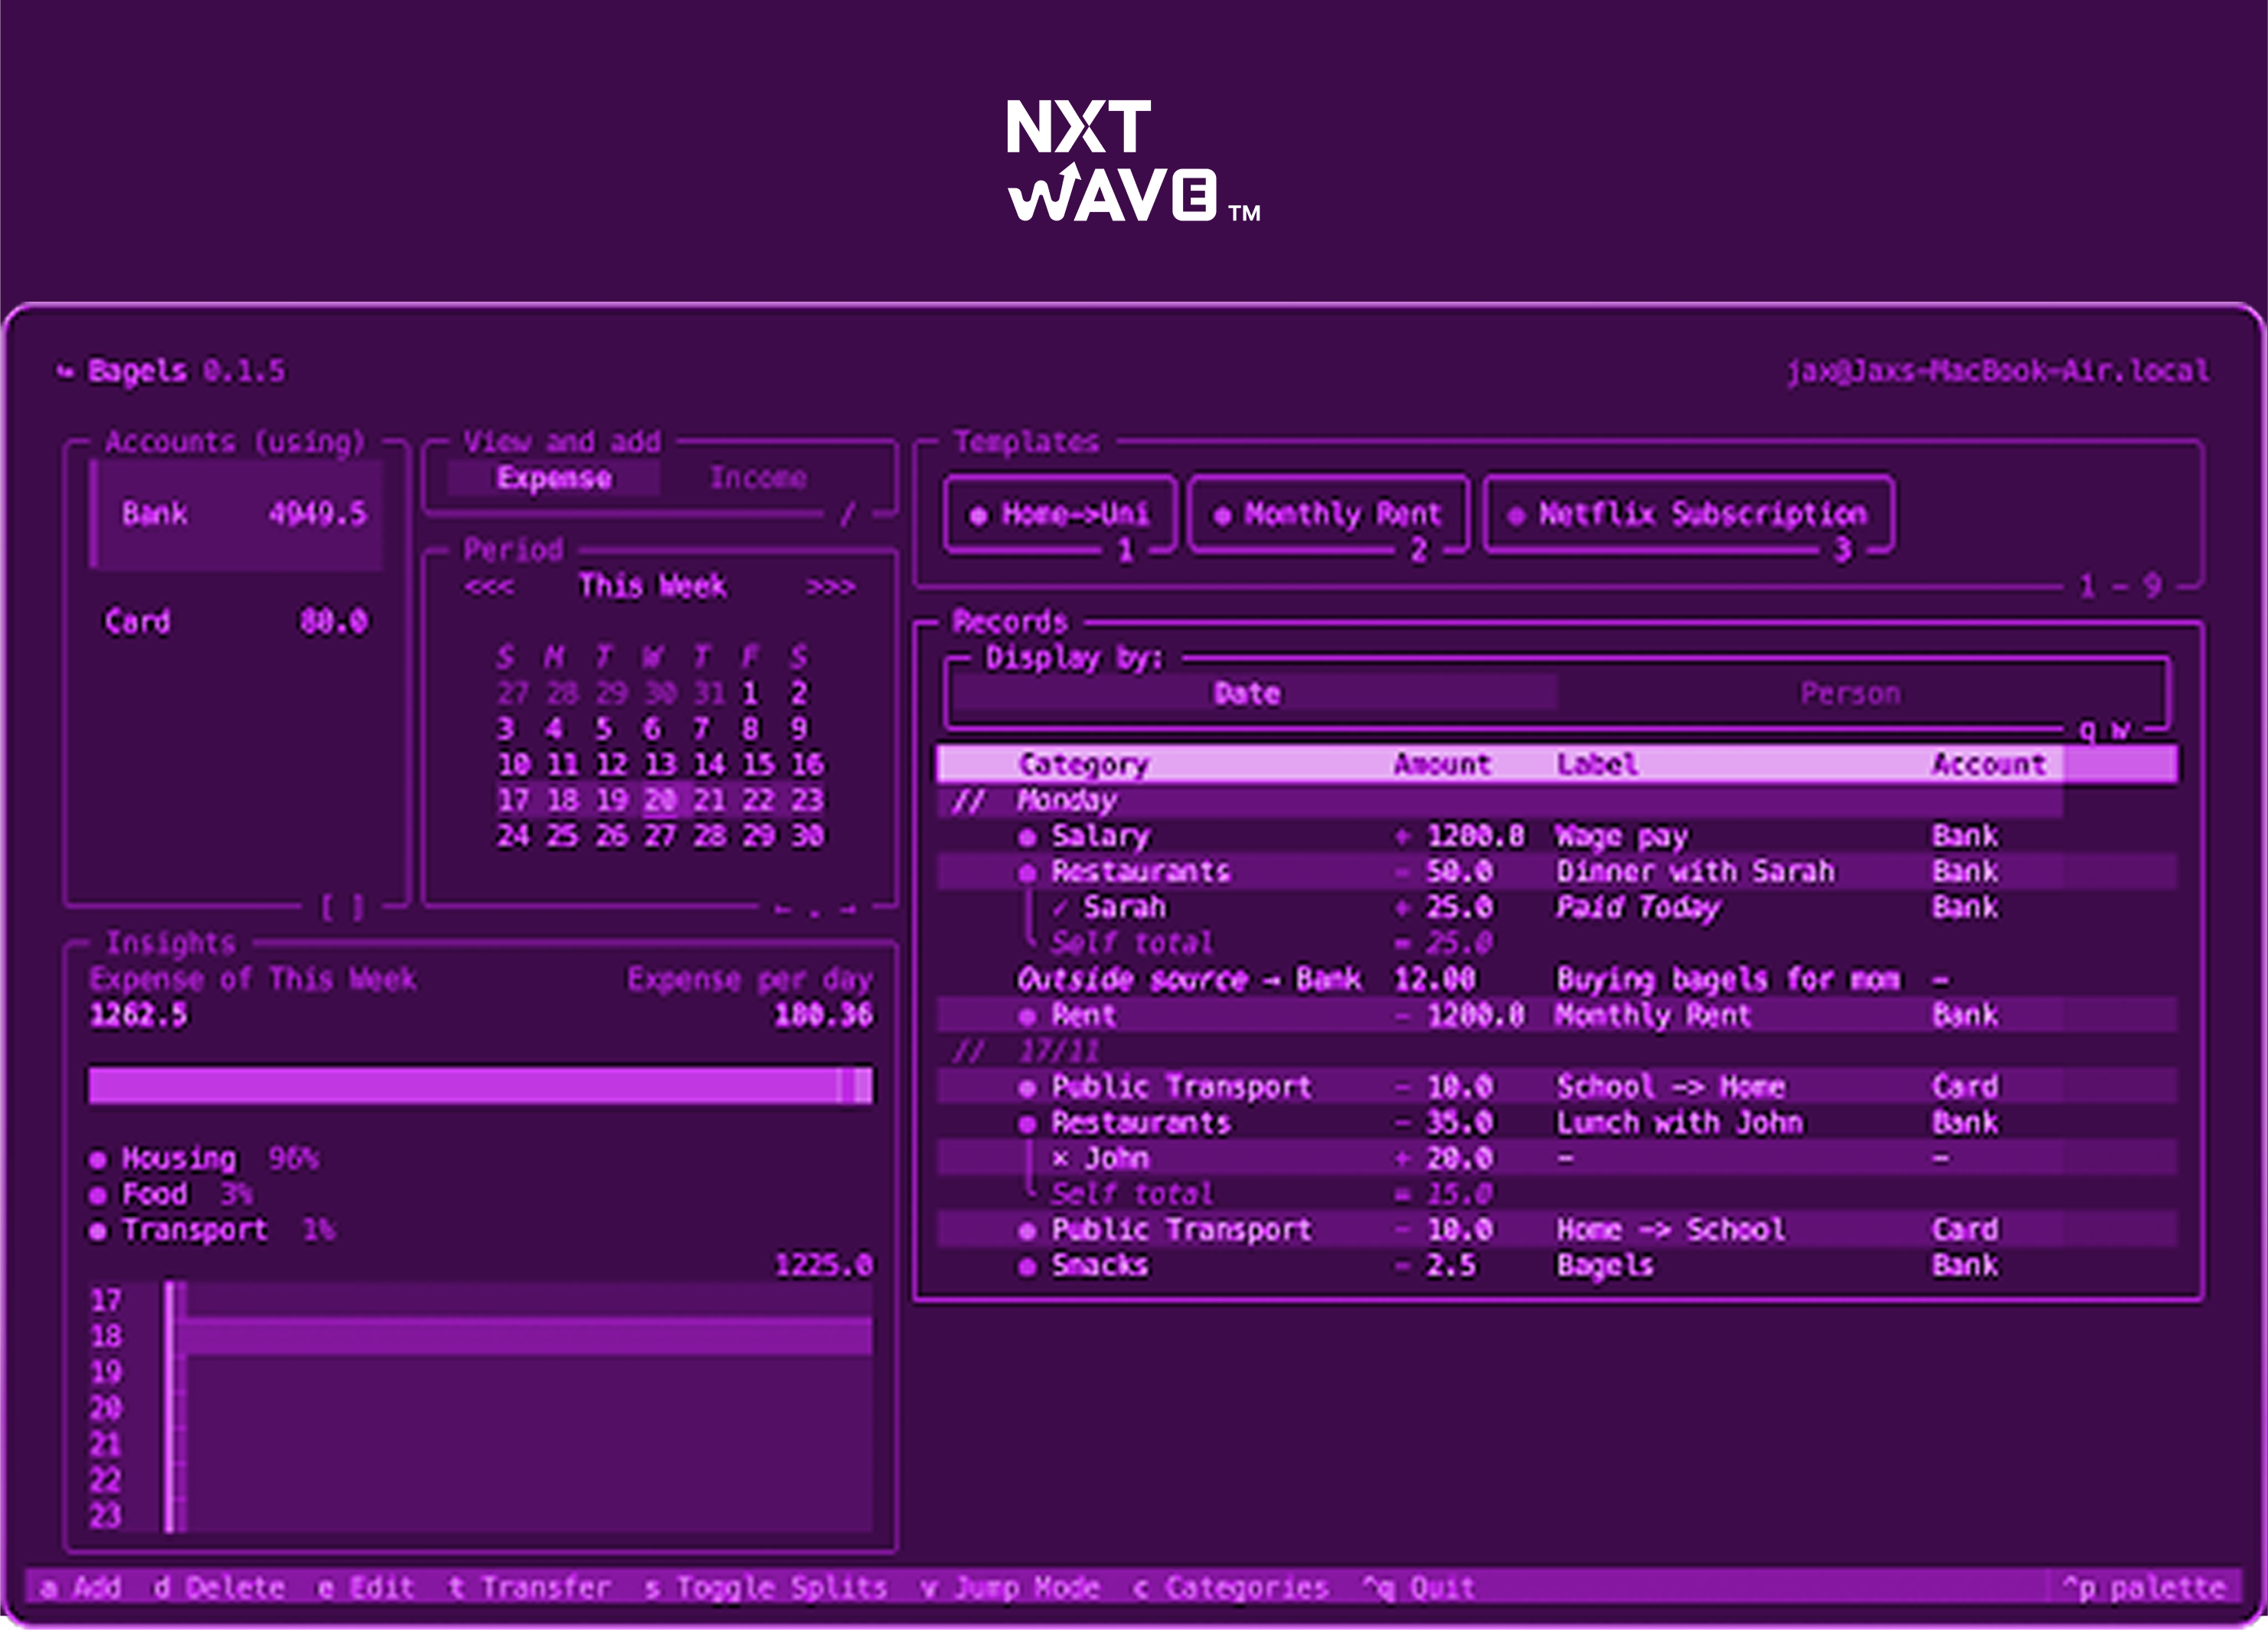Go to previous period with <<< arrows

tap(489, 587)
